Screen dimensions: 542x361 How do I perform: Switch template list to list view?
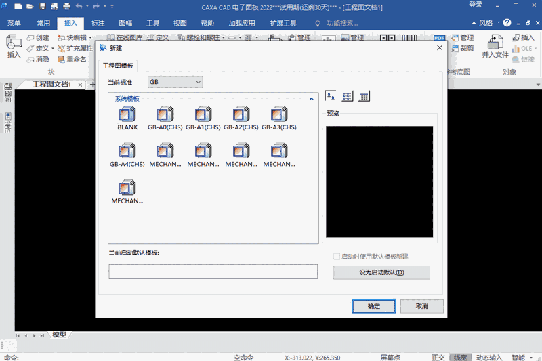pyautogui.click(x=347, y=96)
